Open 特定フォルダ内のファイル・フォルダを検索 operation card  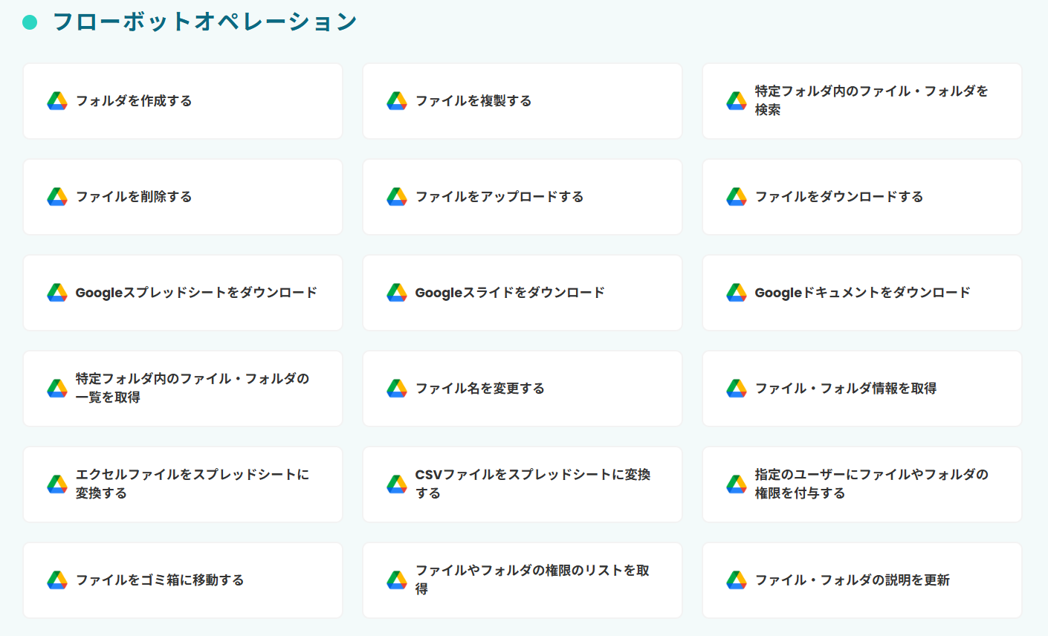[871, 100]
